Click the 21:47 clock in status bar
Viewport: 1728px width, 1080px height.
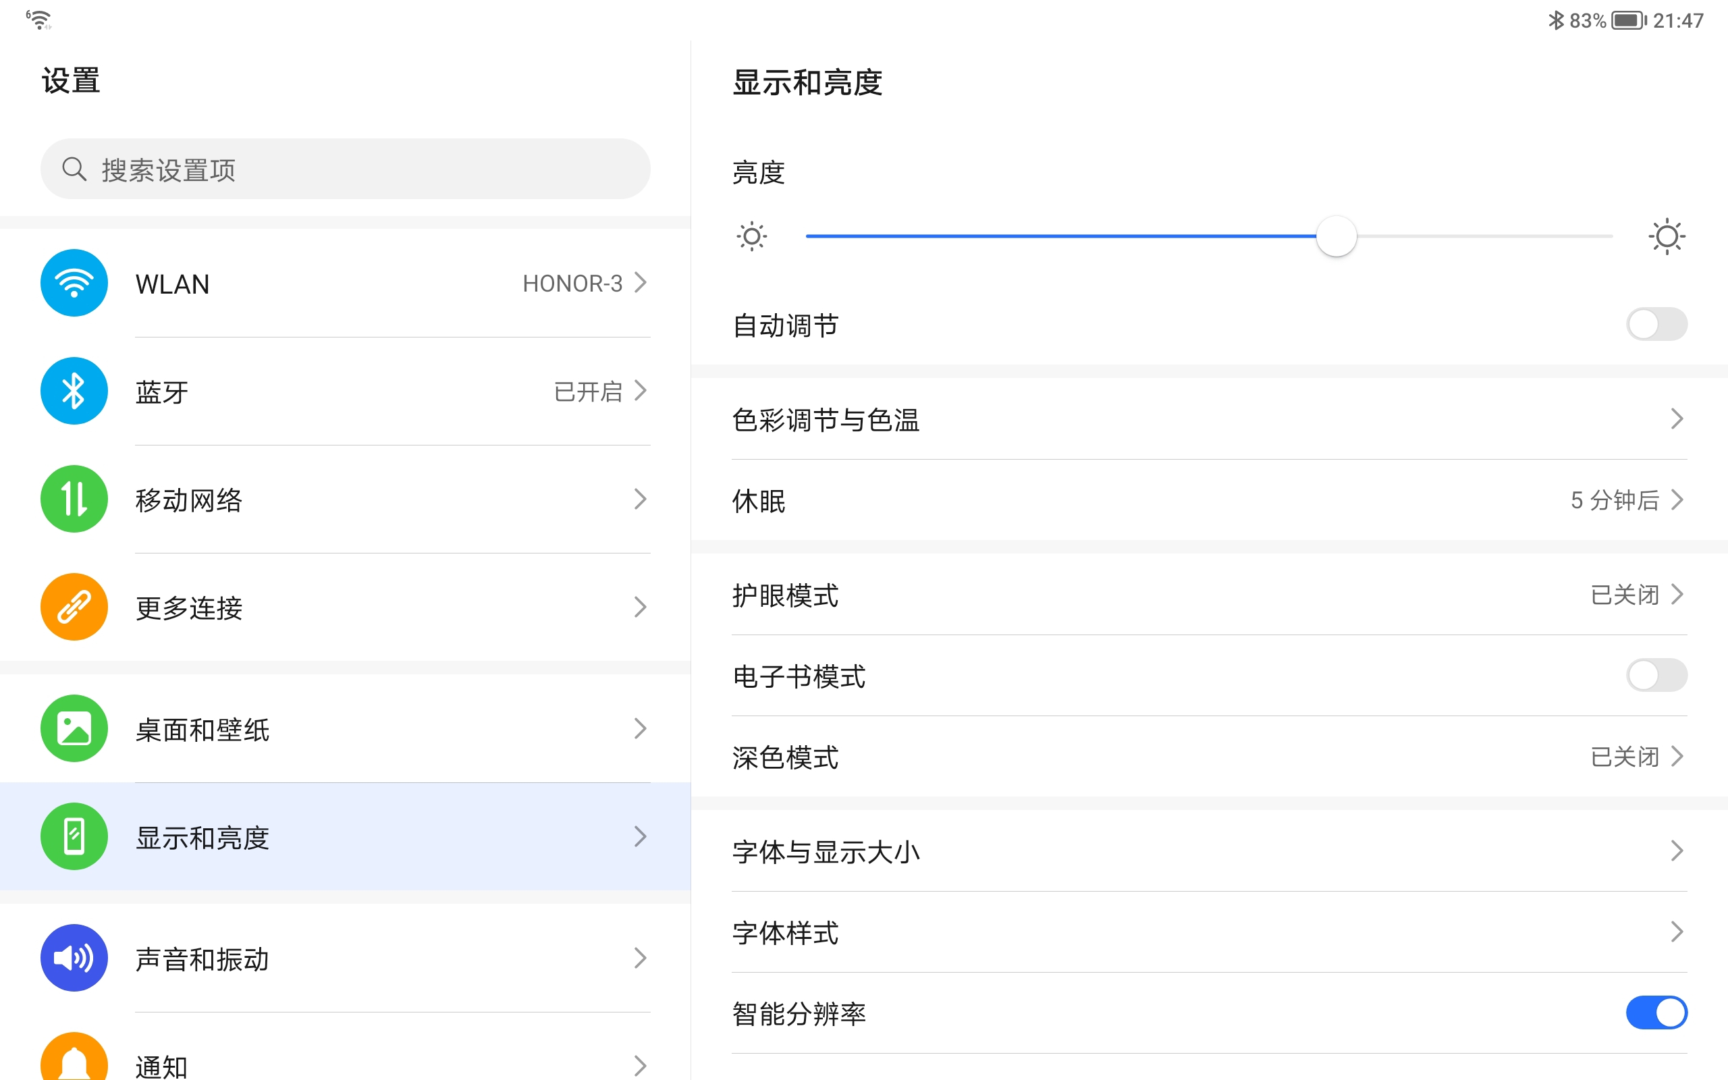click(x=1678, y=20)
